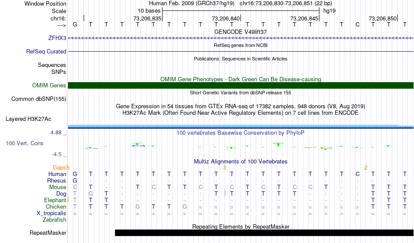Click the G base in the Dog row
The height and width of the screenshot is (243, 414).
pos(91,194)
